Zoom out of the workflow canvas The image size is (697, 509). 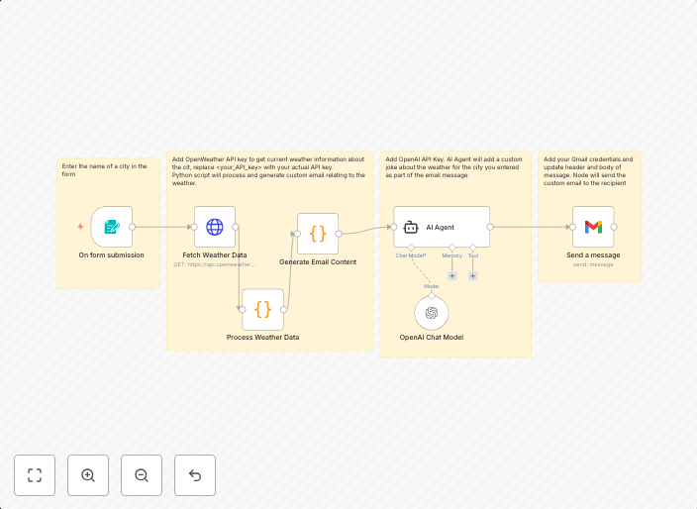coord(142,475)
